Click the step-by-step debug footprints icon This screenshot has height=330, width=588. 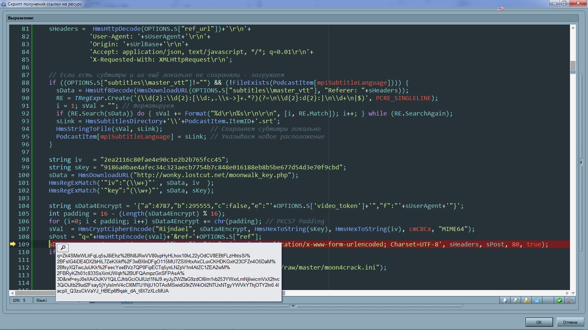pos(527,300)
